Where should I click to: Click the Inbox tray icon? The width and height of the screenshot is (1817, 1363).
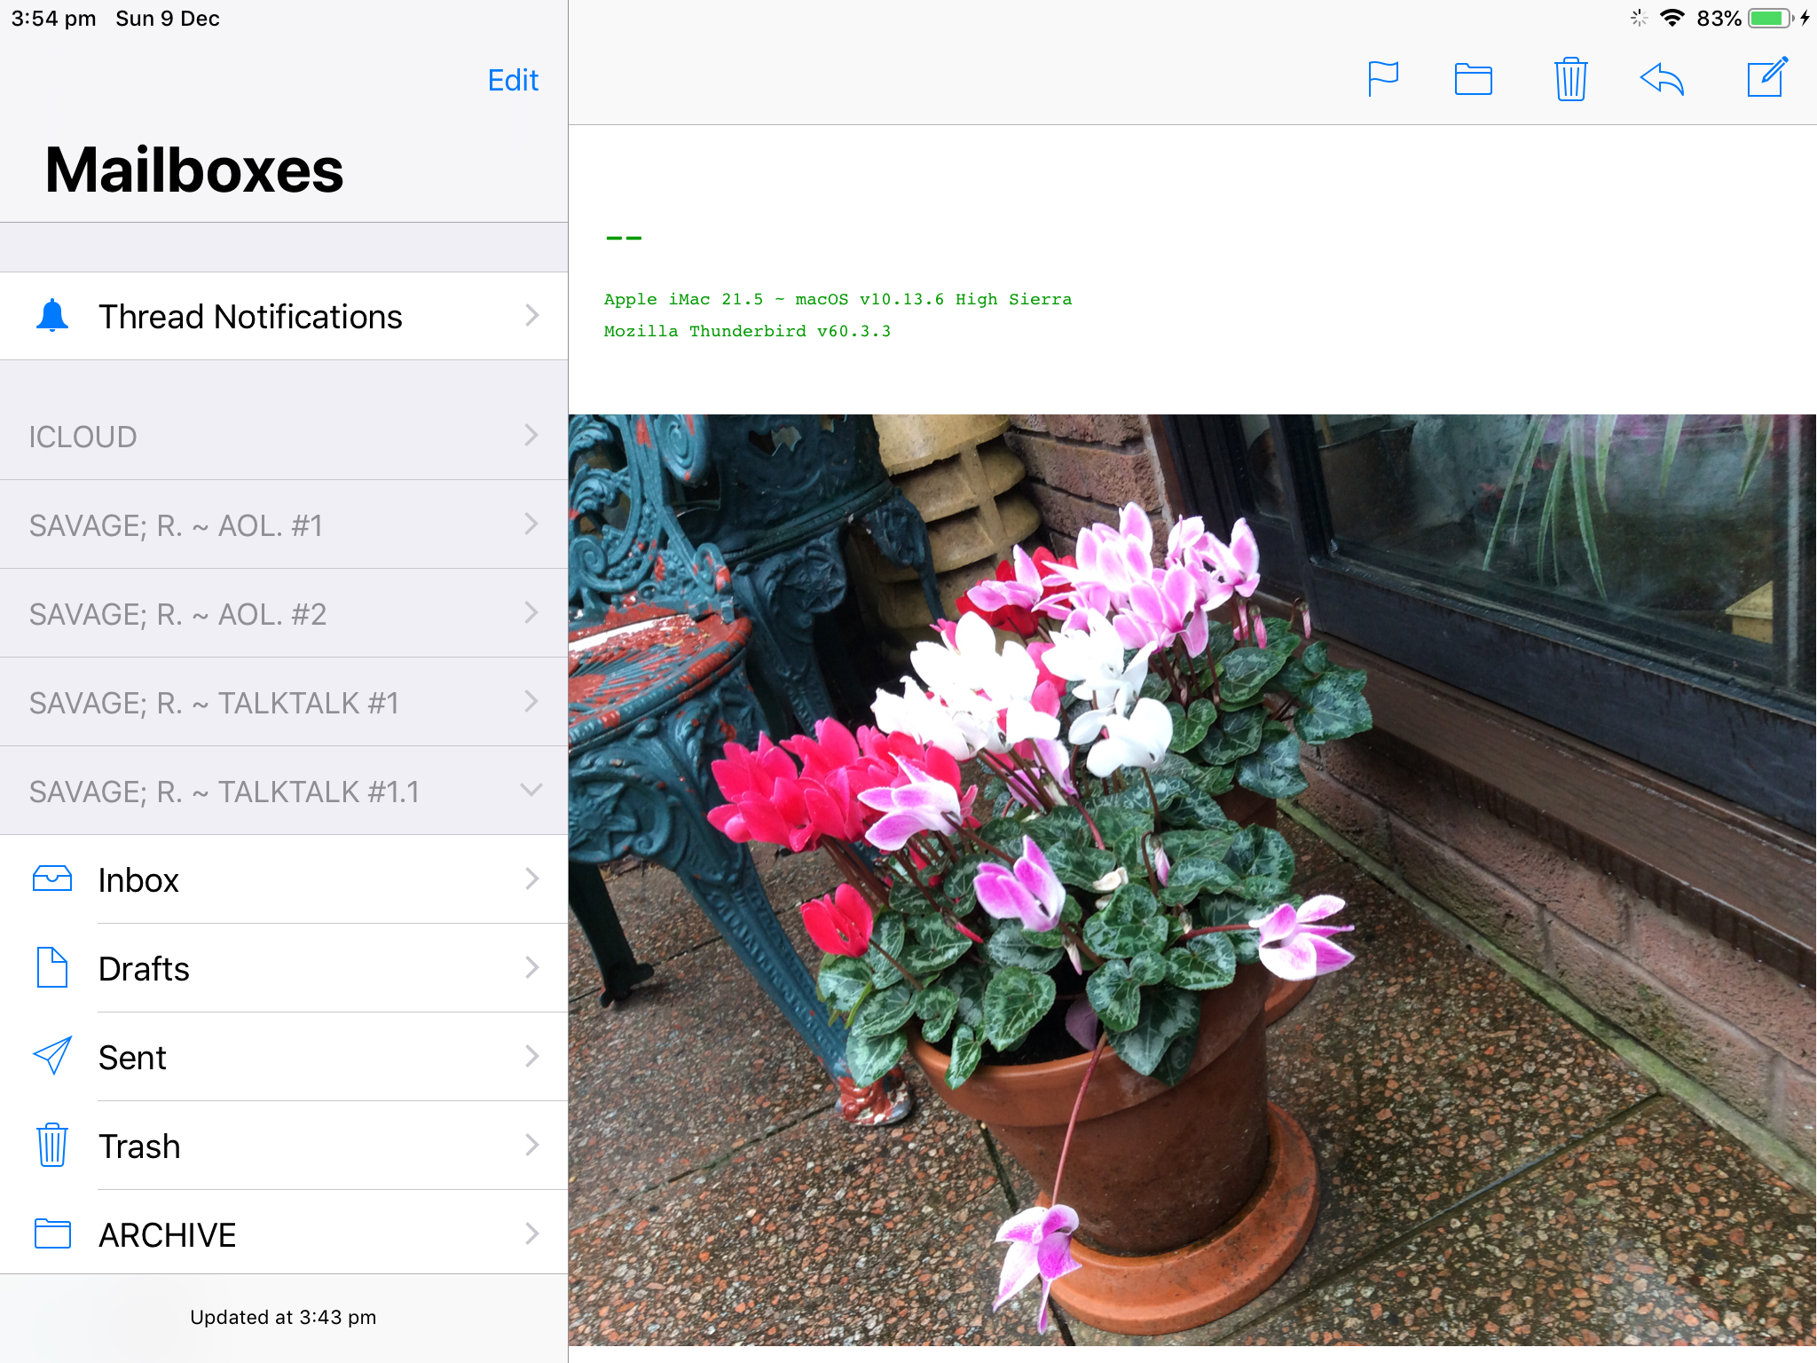pyautogui.click(x=52, y=878)
